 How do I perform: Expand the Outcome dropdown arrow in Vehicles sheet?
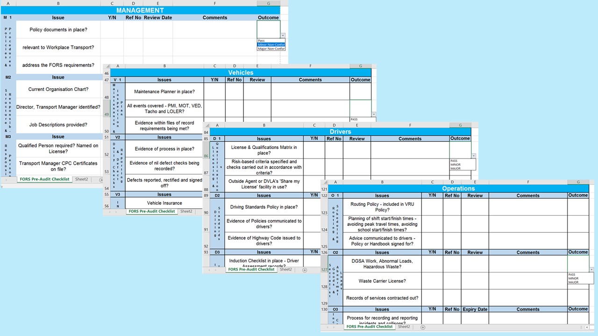point(373,114)
